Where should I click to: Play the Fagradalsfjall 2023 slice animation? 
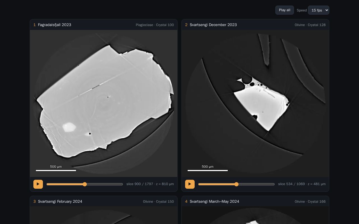click(38, 184)
